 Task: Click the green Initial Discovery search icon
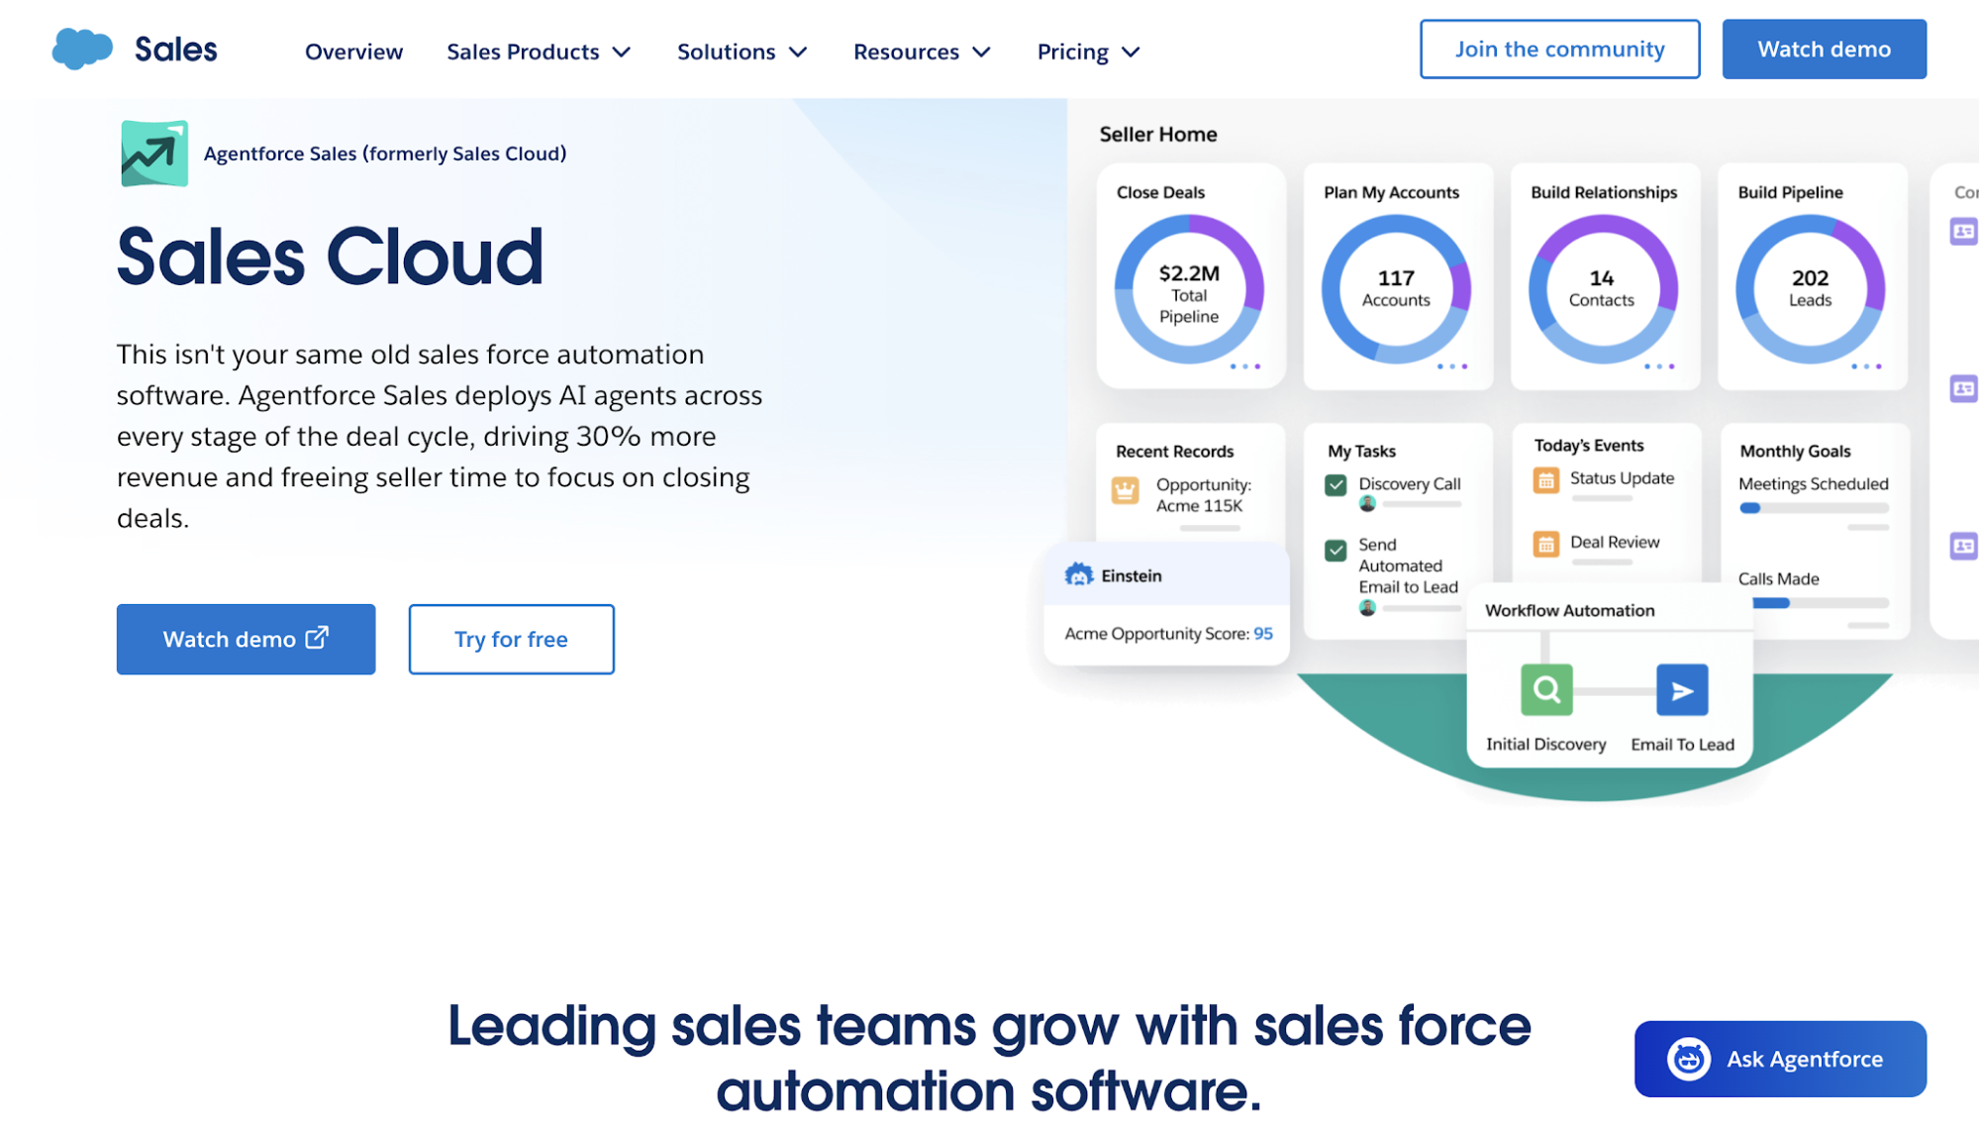point(1546,689)
